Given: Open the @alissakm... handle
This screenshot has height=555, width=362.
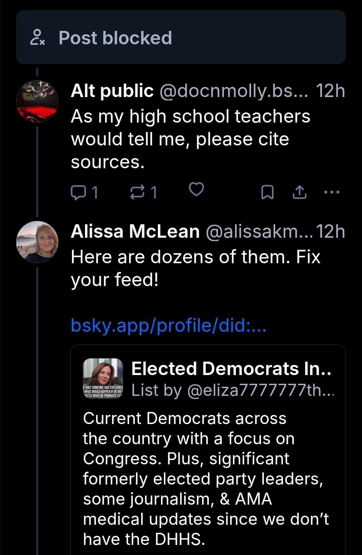Looking at the screenshot, I should point(258,232).
